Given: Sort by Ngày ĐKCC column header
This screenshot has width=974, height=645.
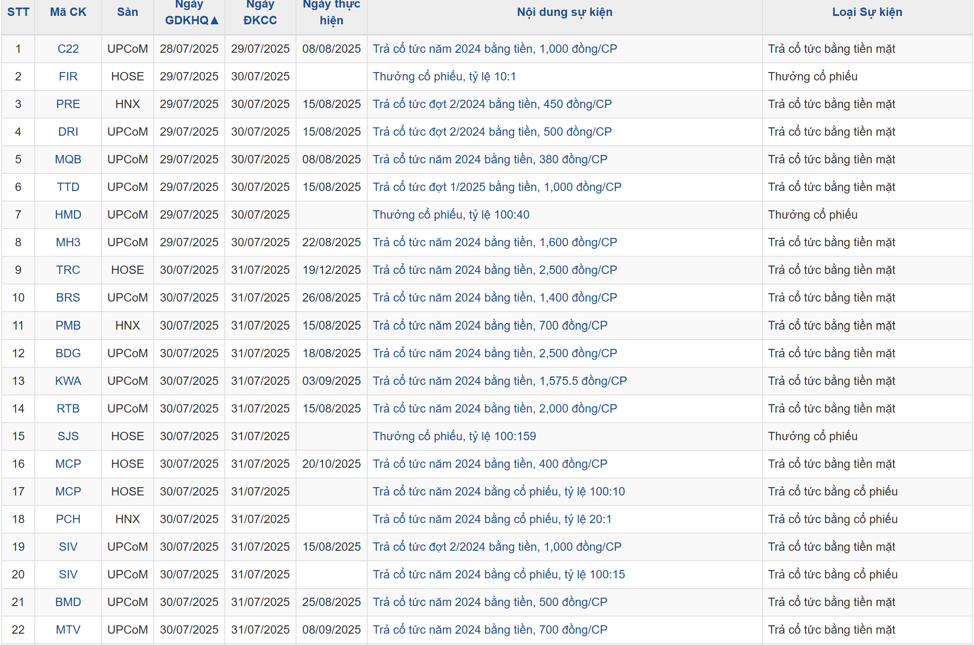Looking at the screenshot, I should coord(260,13).
